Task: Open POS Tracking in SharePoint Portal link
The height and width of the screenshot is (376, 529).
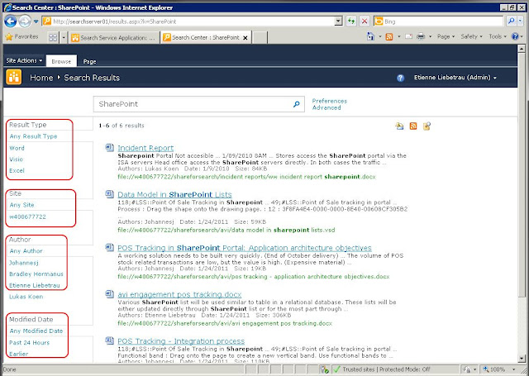Action: tap(245, 248)
